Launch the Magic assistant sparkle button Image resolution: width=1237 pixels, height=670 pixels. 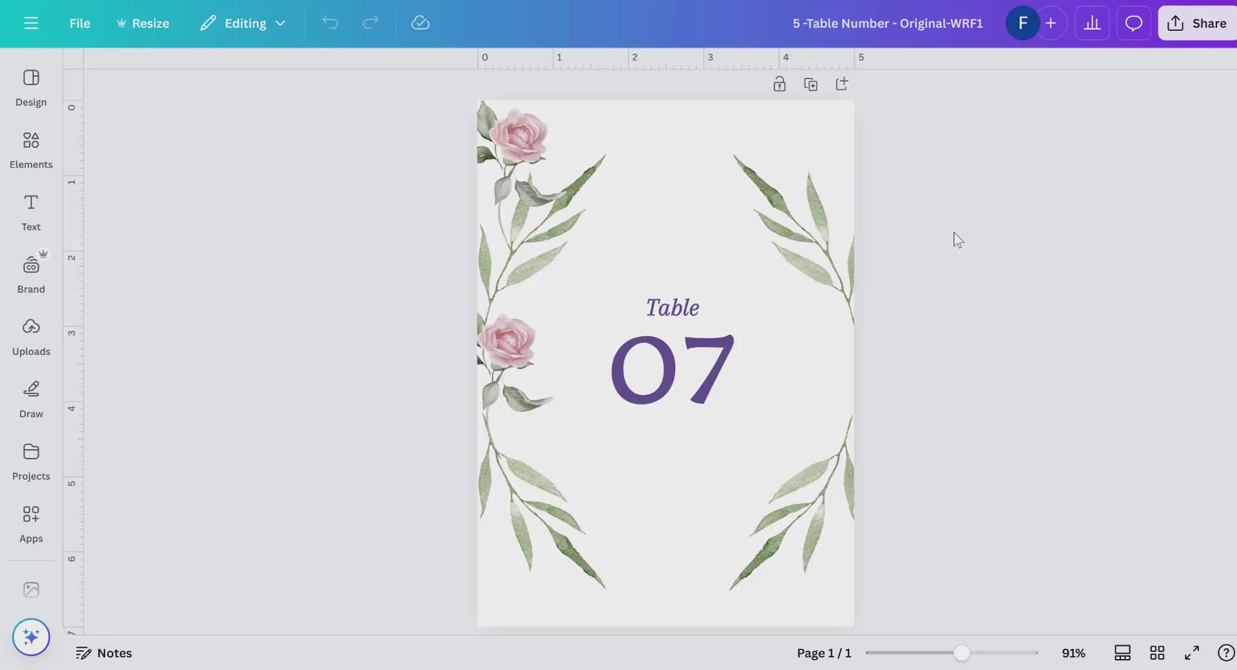click(x=31, y=637)
